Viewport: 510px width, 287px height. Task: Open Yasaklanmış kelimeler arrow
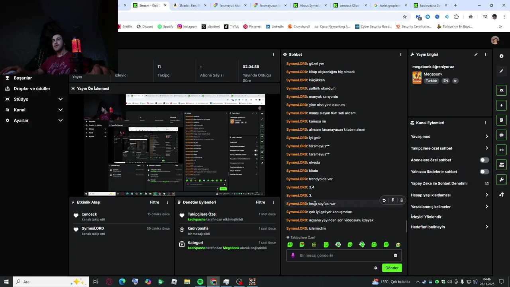point(486,206)
